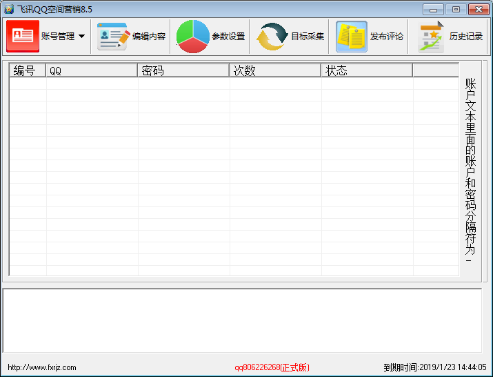Click the 到期时间 expiry date text
The height and width of the screenshot is (377, 493).
coord(435,367)
